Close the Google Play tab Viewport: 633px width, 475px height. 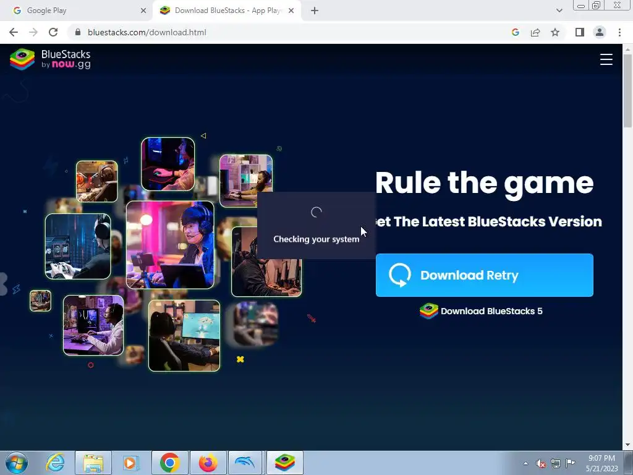143,11
